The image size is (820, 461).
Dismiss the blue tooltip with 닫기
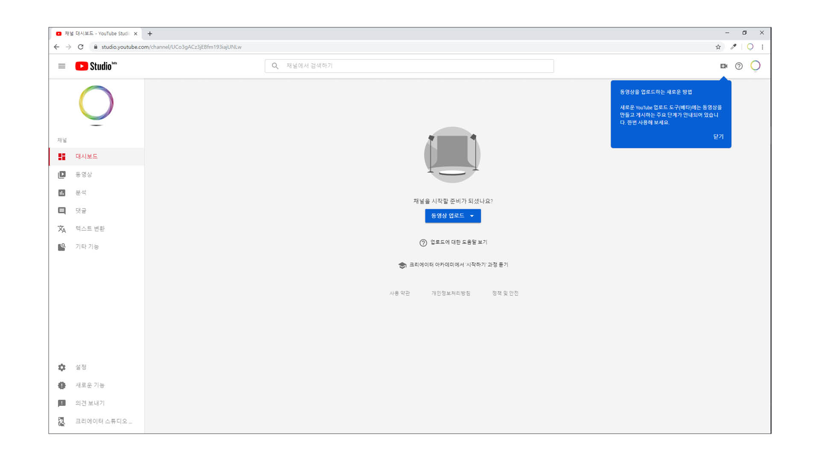coord(718,137)
